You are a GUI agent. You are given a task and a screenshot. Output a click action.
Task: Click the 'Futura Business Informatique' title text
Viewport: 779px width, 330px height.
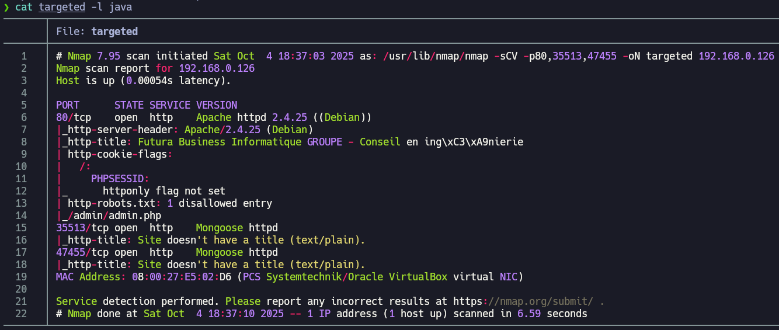point(219,142)
